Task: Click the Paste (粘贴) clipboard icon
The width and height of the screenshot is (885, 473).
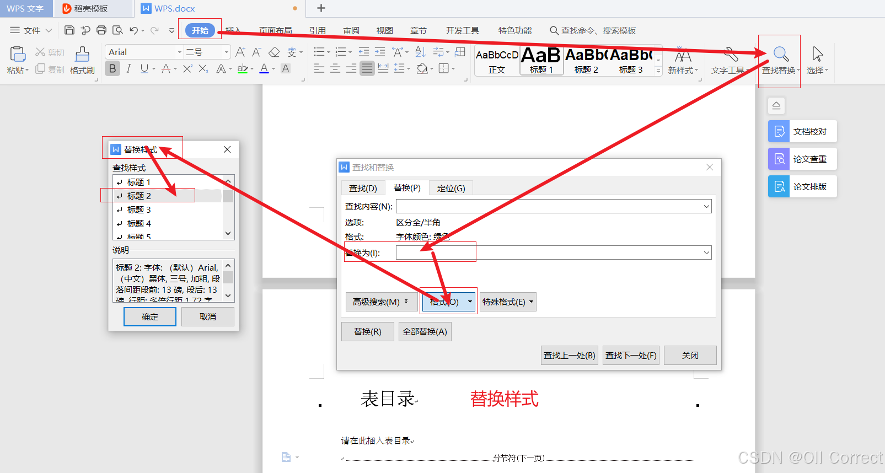Action: (18, 54)
